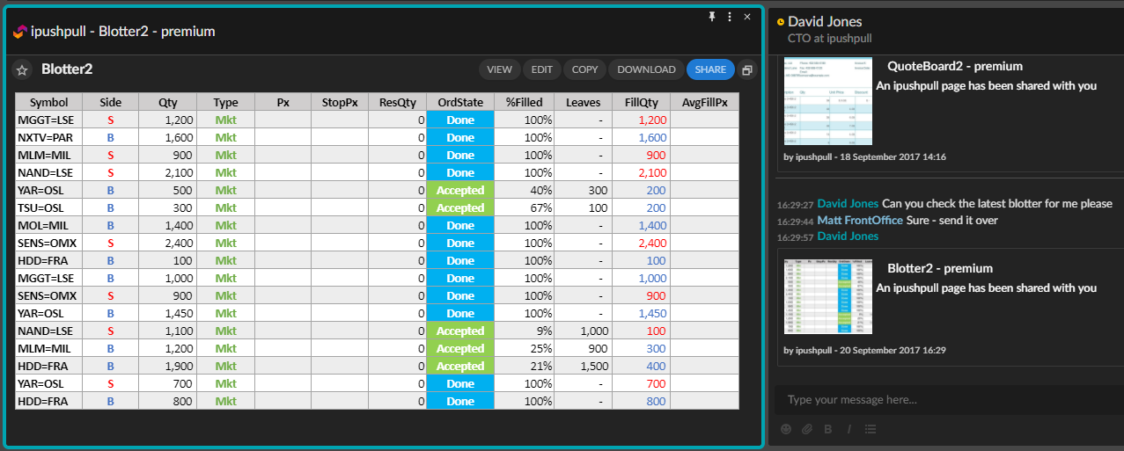
Task: Click the pop-out window icon beside SHARE
Action: [747, 69]
